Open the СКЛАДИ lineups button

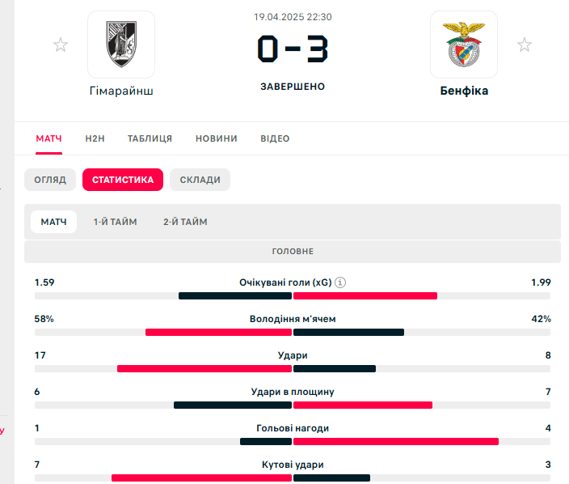[x=200, y=180]
